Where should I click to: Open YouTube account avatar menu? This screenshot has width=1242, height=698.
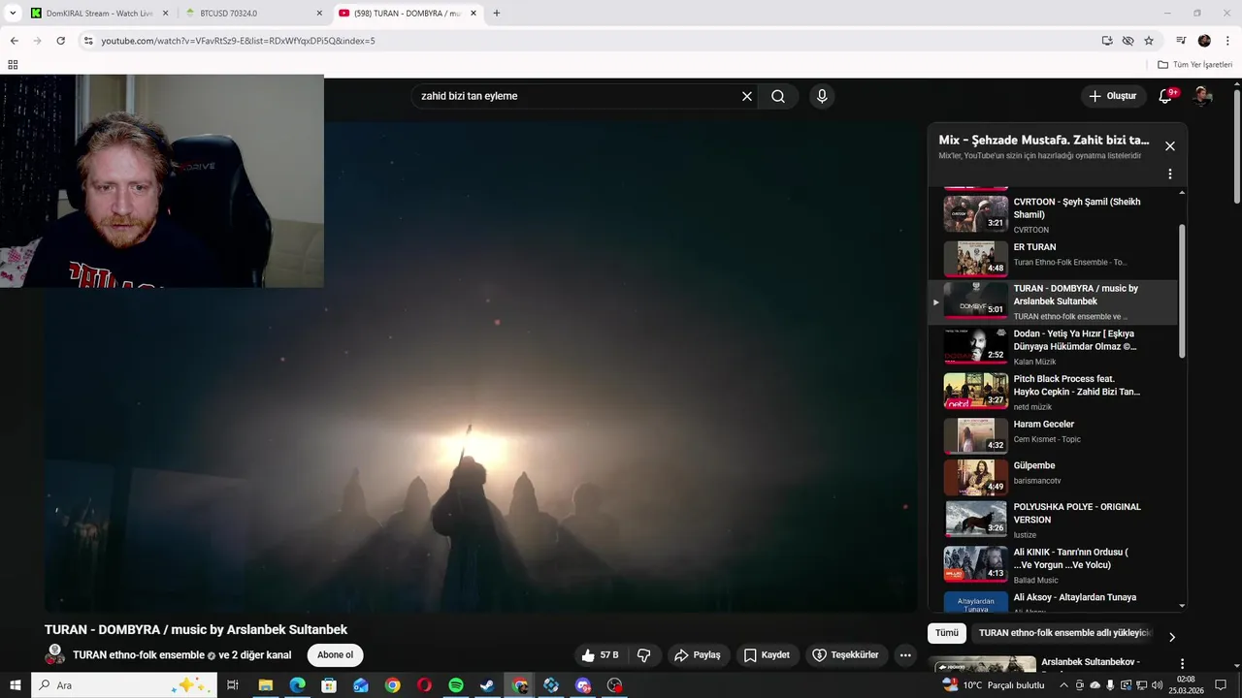1203,96
